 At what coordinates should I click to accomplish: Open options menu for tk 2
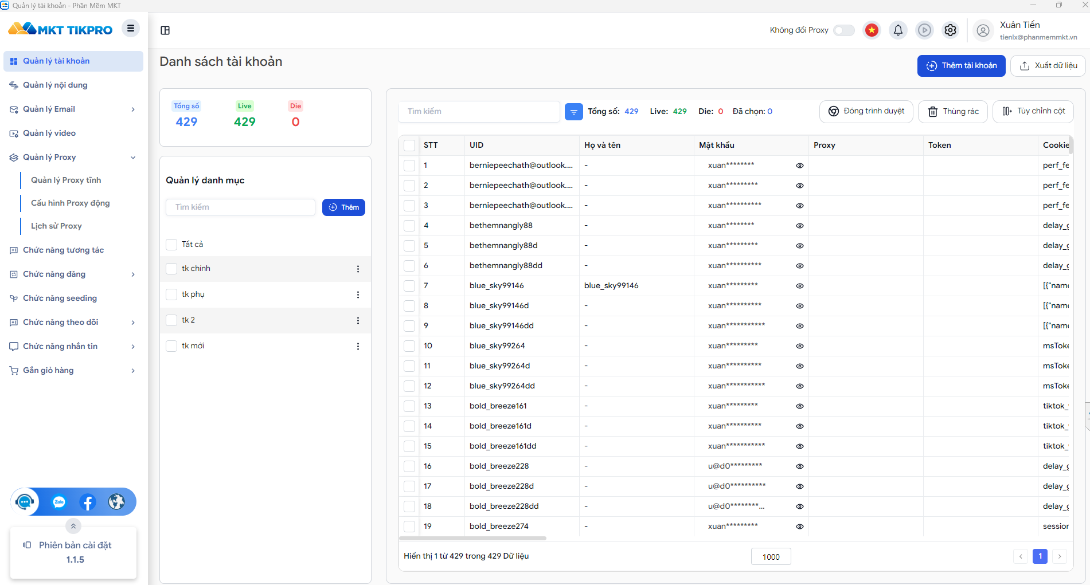(x=358, y=320)
